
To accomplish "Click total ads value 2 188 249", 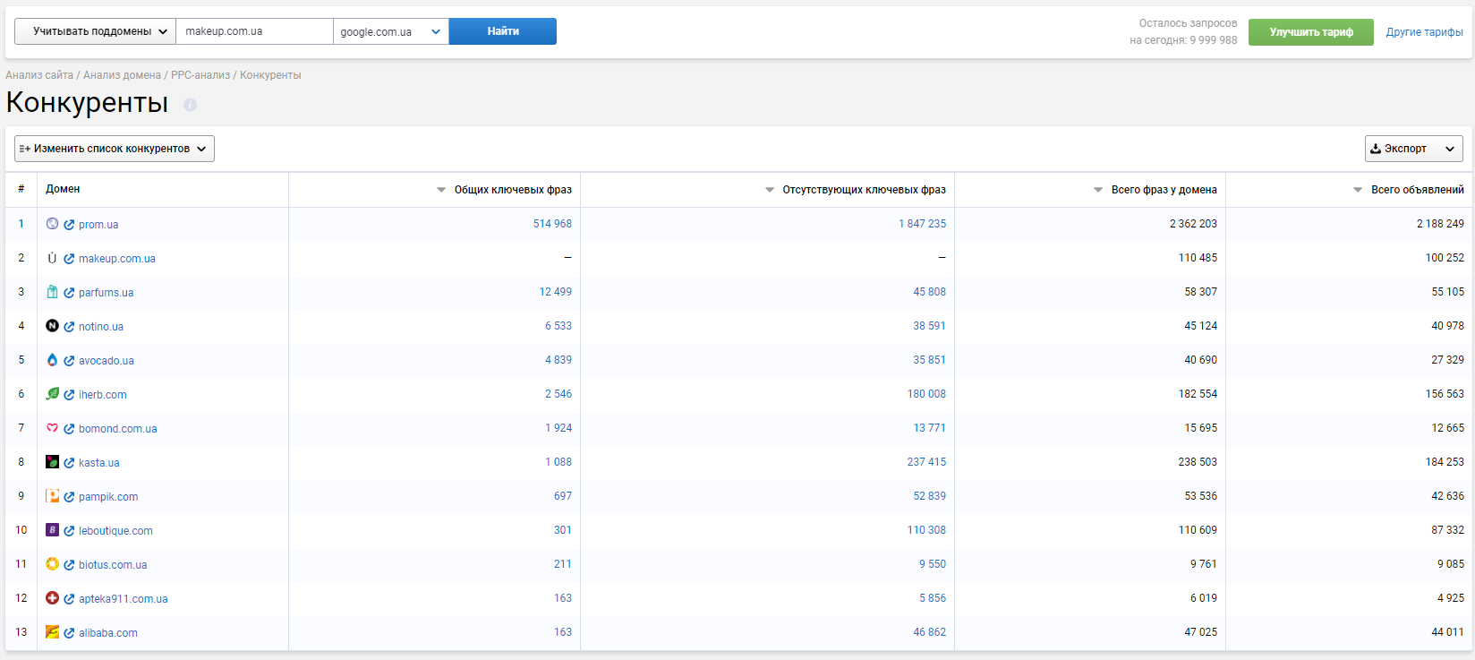I will [1440, 224].
